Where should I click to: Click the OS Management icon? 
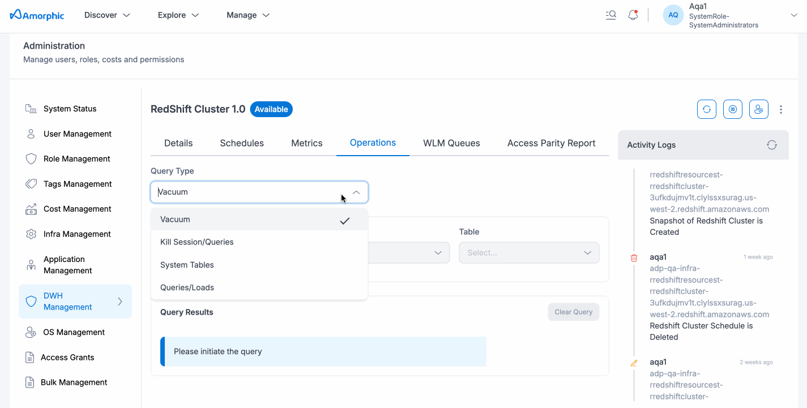31,332
